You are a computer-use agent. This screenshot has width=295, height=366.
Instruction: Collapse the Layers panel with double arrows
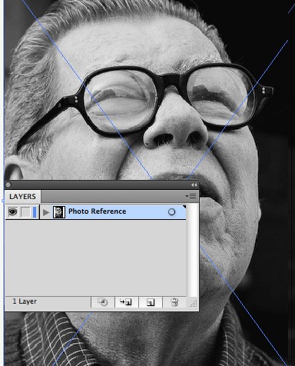pos(194,185)
